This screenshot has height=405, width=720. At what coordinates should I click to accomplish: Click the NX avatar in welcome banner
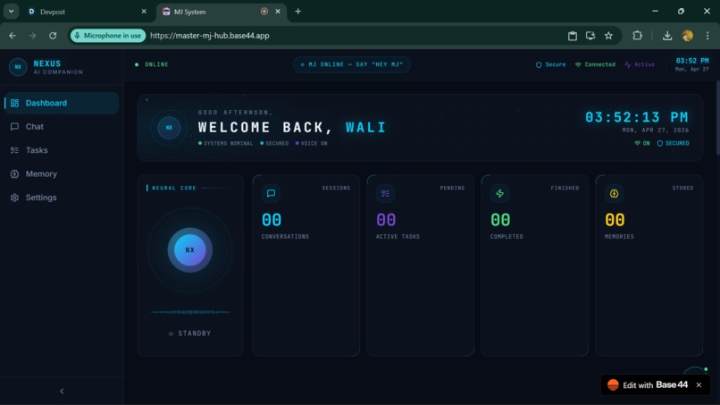coord(169,127)
